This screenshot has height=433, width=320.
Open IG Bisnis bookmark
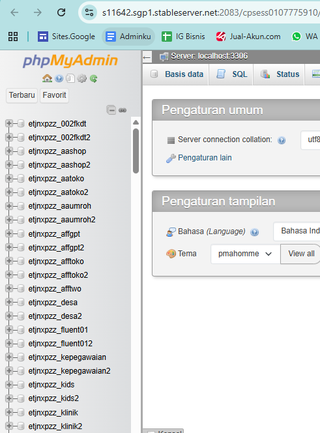183,37
